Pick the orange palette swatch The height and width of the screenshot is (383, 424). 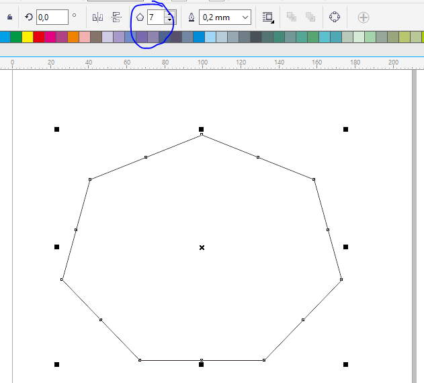click(x=73, y=37)
